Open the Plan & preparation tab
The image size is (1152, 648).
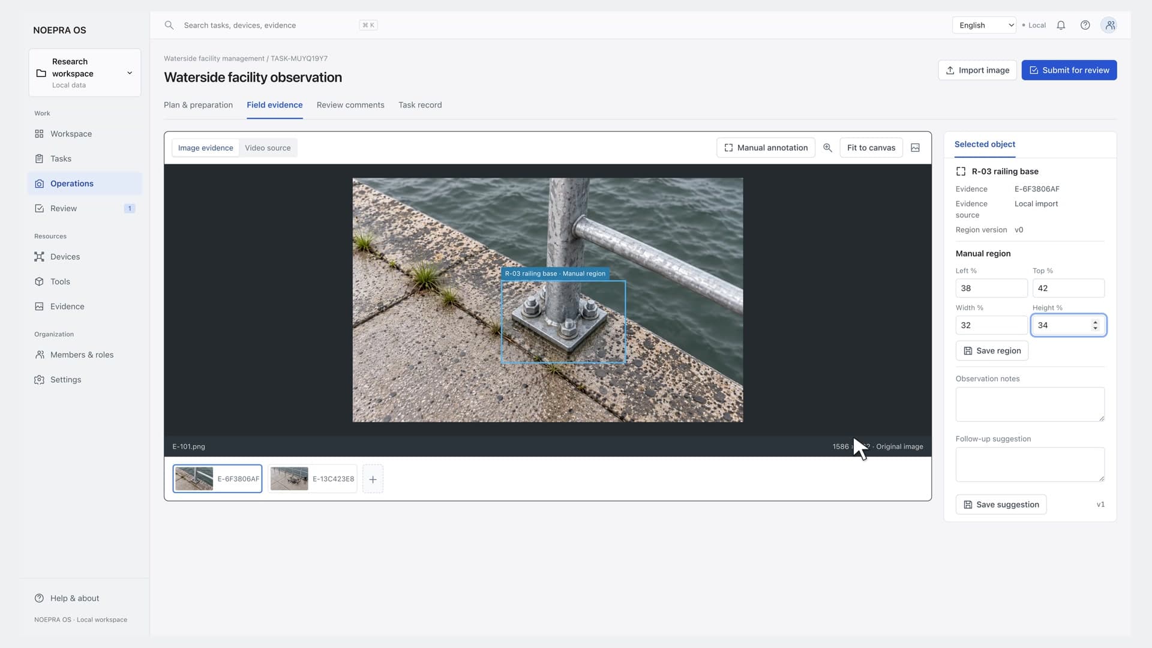tap(198, 105)
